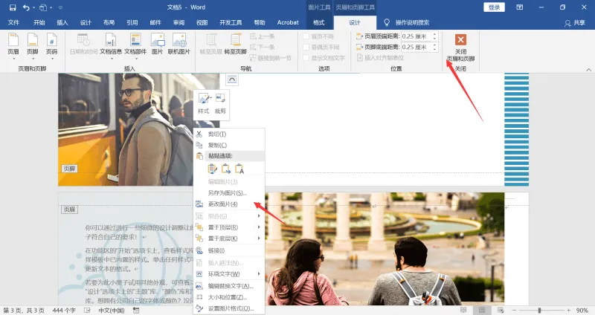Select 复制(C) in the context menu

pos(229,145)
